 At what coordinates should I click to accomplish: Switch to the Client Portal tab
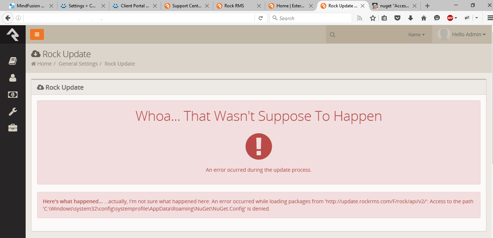135,6
